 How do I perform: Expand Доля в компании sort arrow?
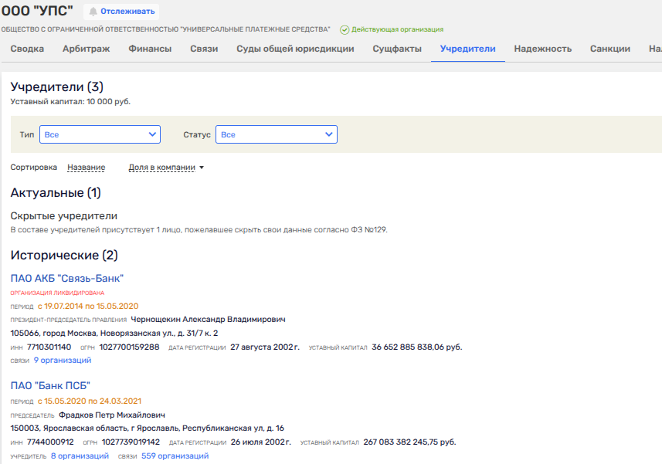pos(202,168)
